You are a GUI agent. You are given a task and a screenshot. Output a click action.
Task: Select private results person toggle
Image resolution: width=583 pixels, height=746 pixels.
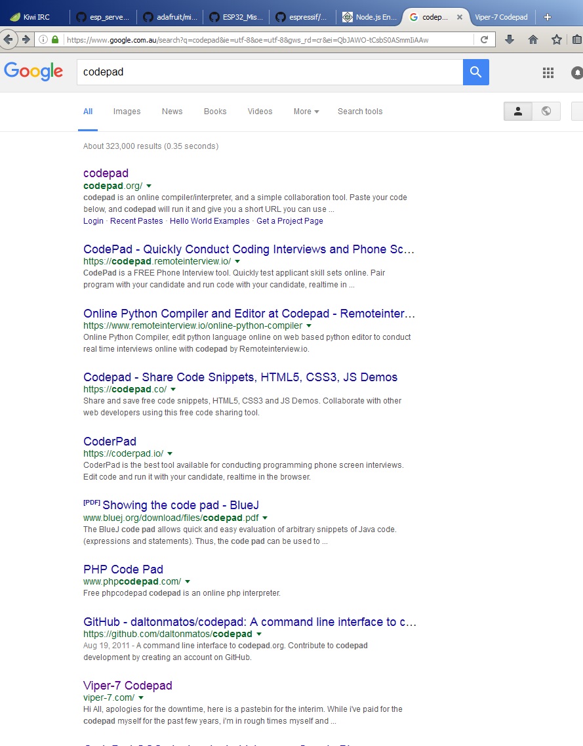(x=518, y=112)
